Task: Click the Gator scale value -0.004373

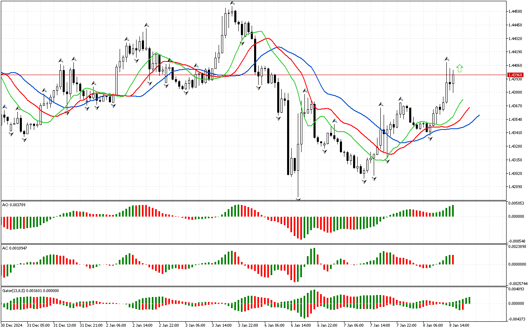Action: tap(516, 319)
